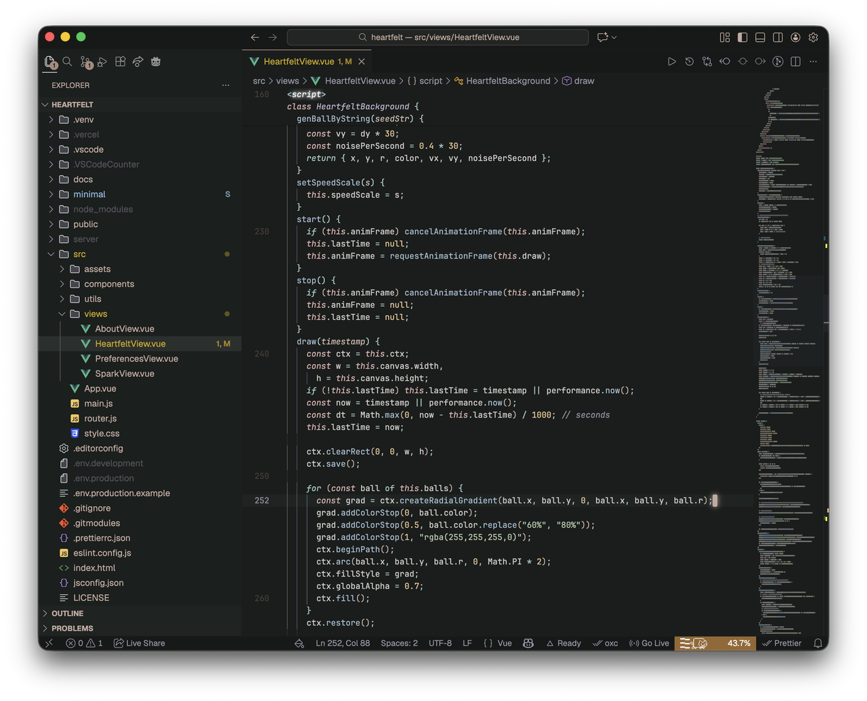Click the errors and warnings counter
This screenshot has height=701, width=867.
pos(84,643)
